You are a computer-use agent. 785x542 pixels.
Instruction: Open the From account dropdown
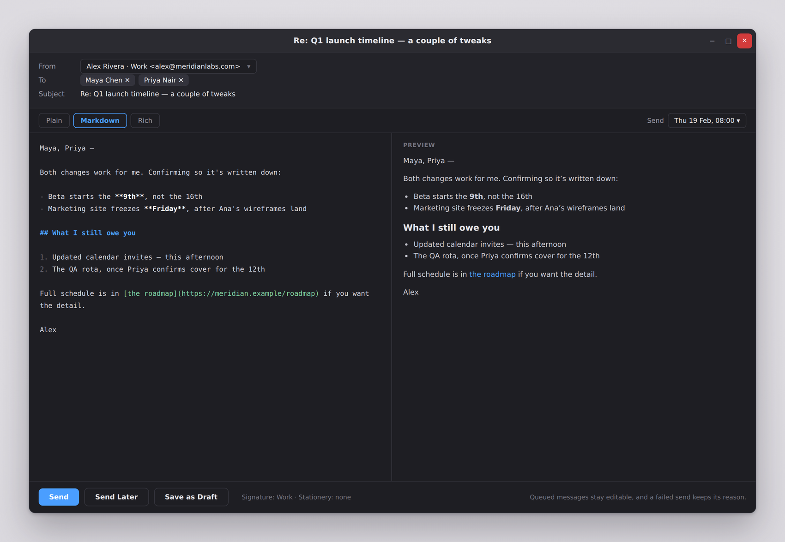(168, 66)
